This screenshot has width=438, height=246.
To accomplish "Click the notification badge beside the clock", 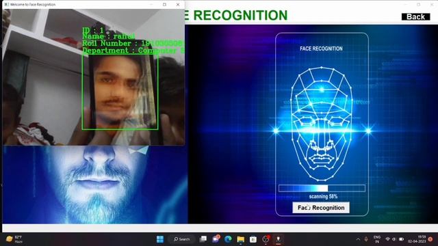I will pos(430,239).
